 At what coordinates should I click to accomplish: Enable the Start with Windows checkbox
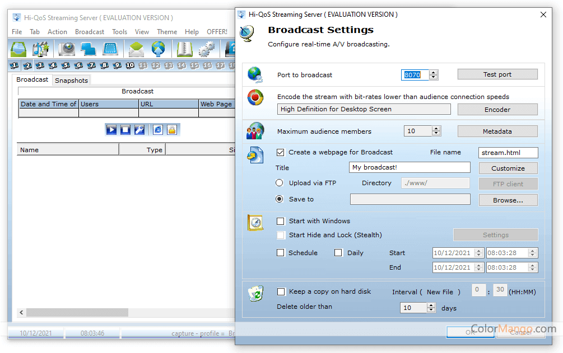pos(281,221)
